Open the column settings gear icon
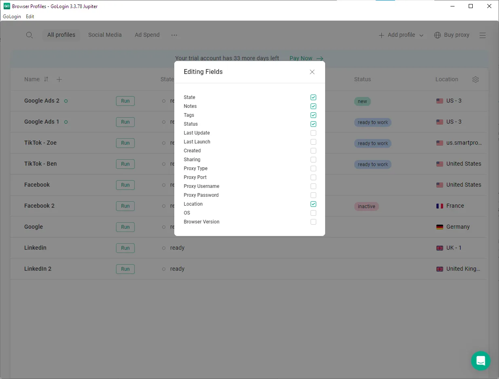The image size is (499, 379). [x=476, y=80]
